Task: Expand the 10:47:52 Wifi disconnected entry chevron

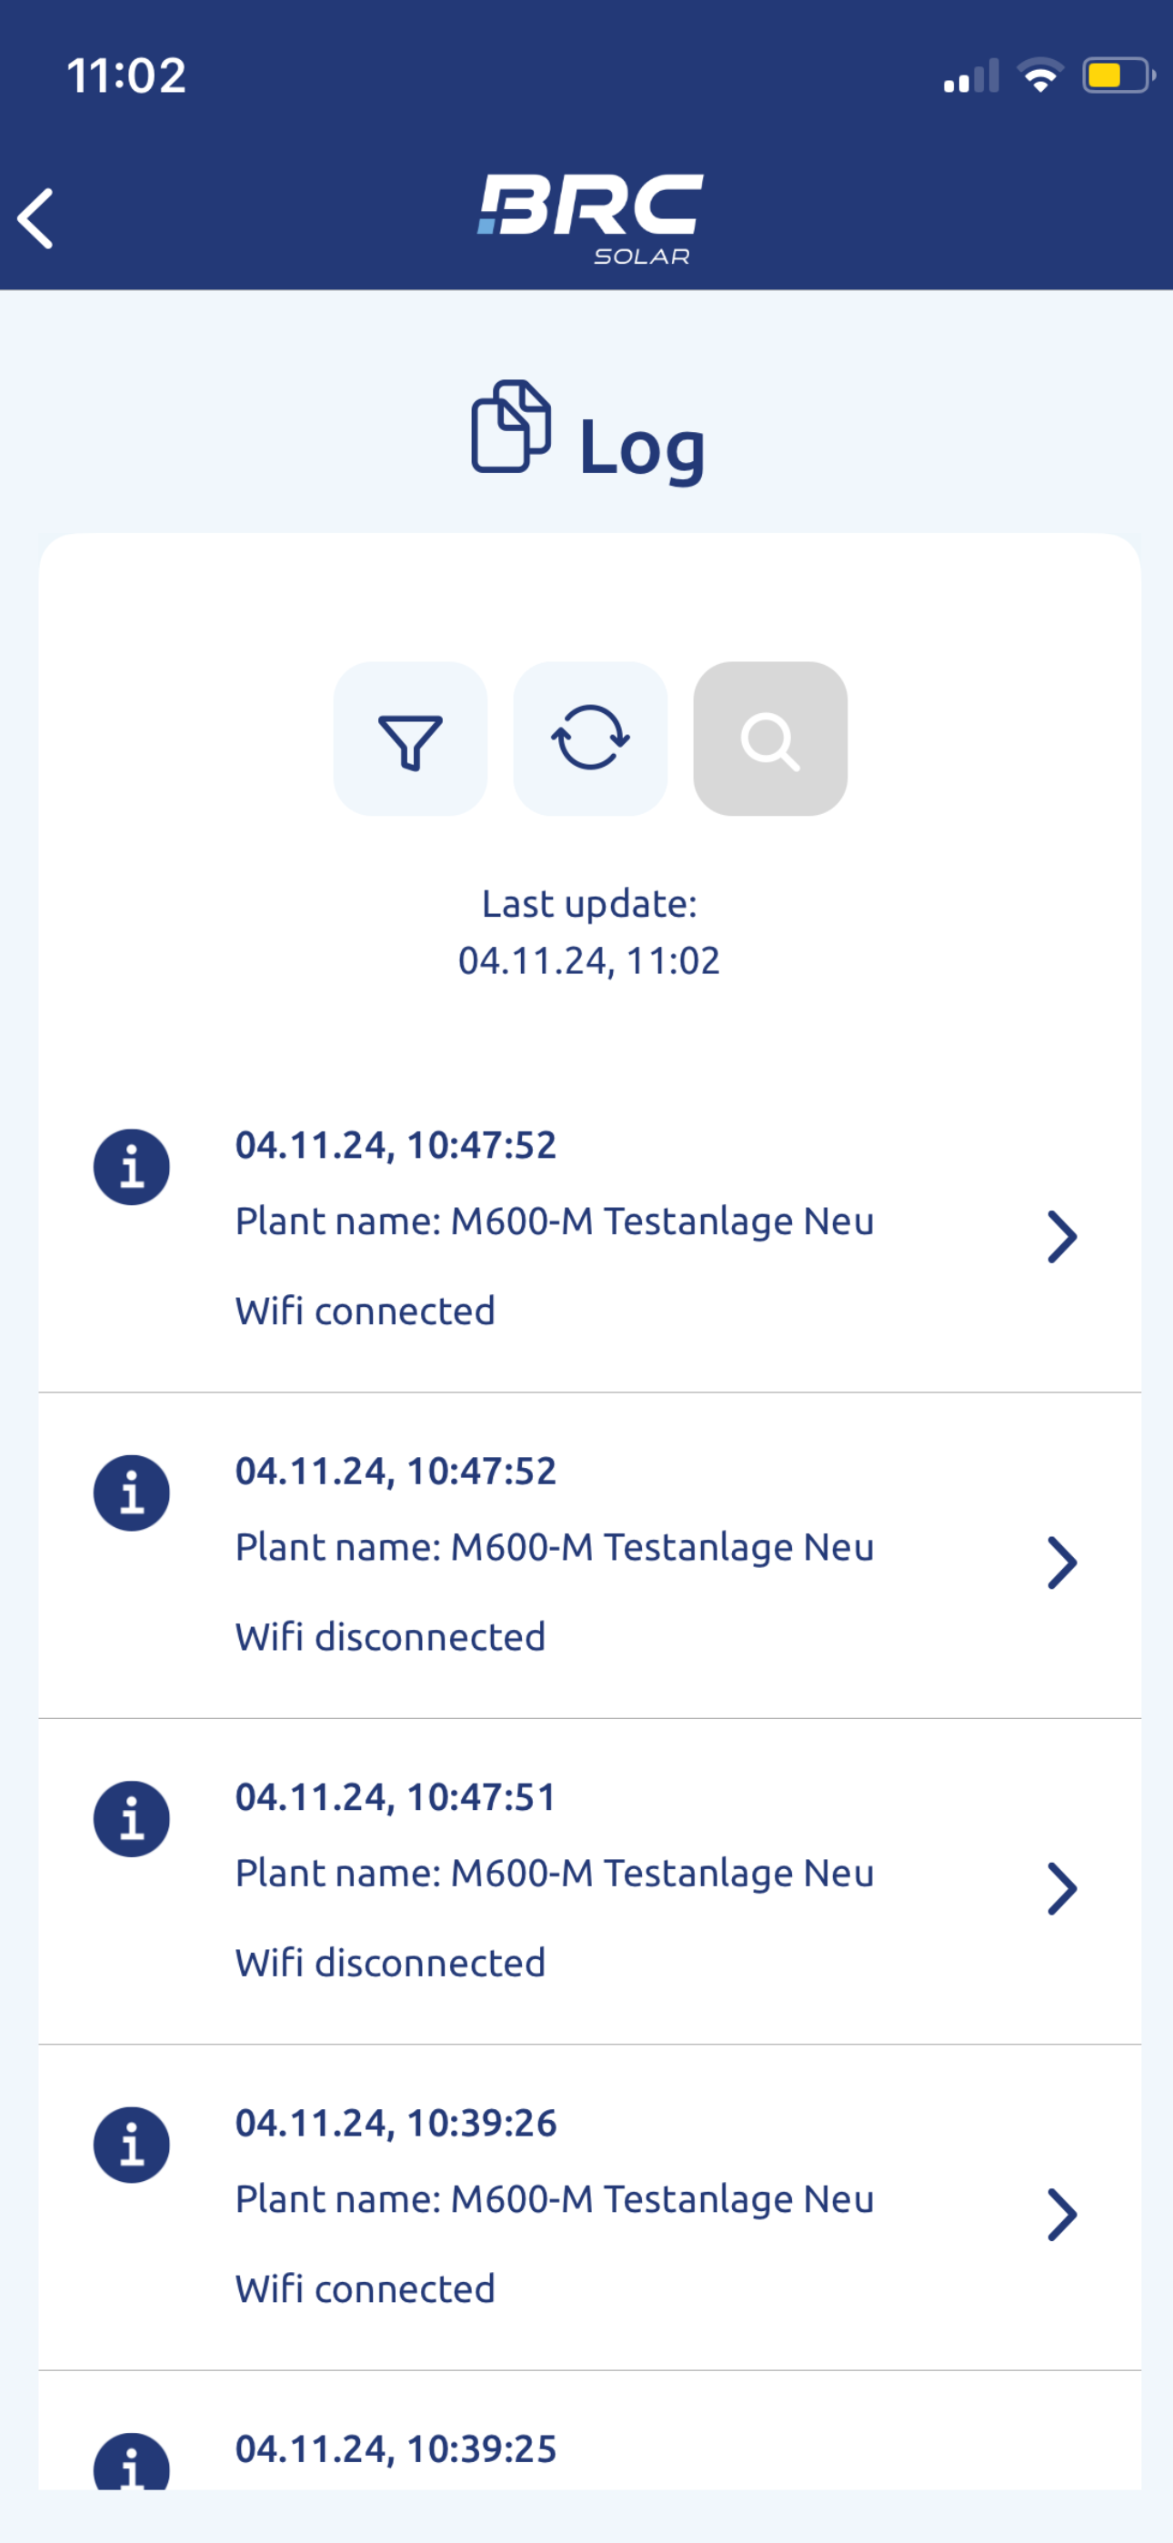Action: point(1061,1563)
